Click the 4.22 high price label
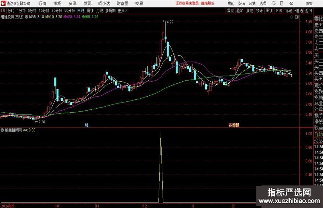Viewport: 323px width, 208px height. 170,22
